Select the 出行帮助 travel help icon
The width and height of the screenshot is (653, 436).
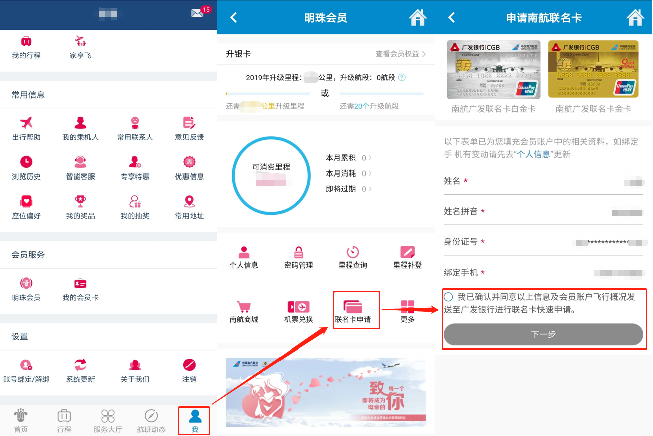coord(26,127)
